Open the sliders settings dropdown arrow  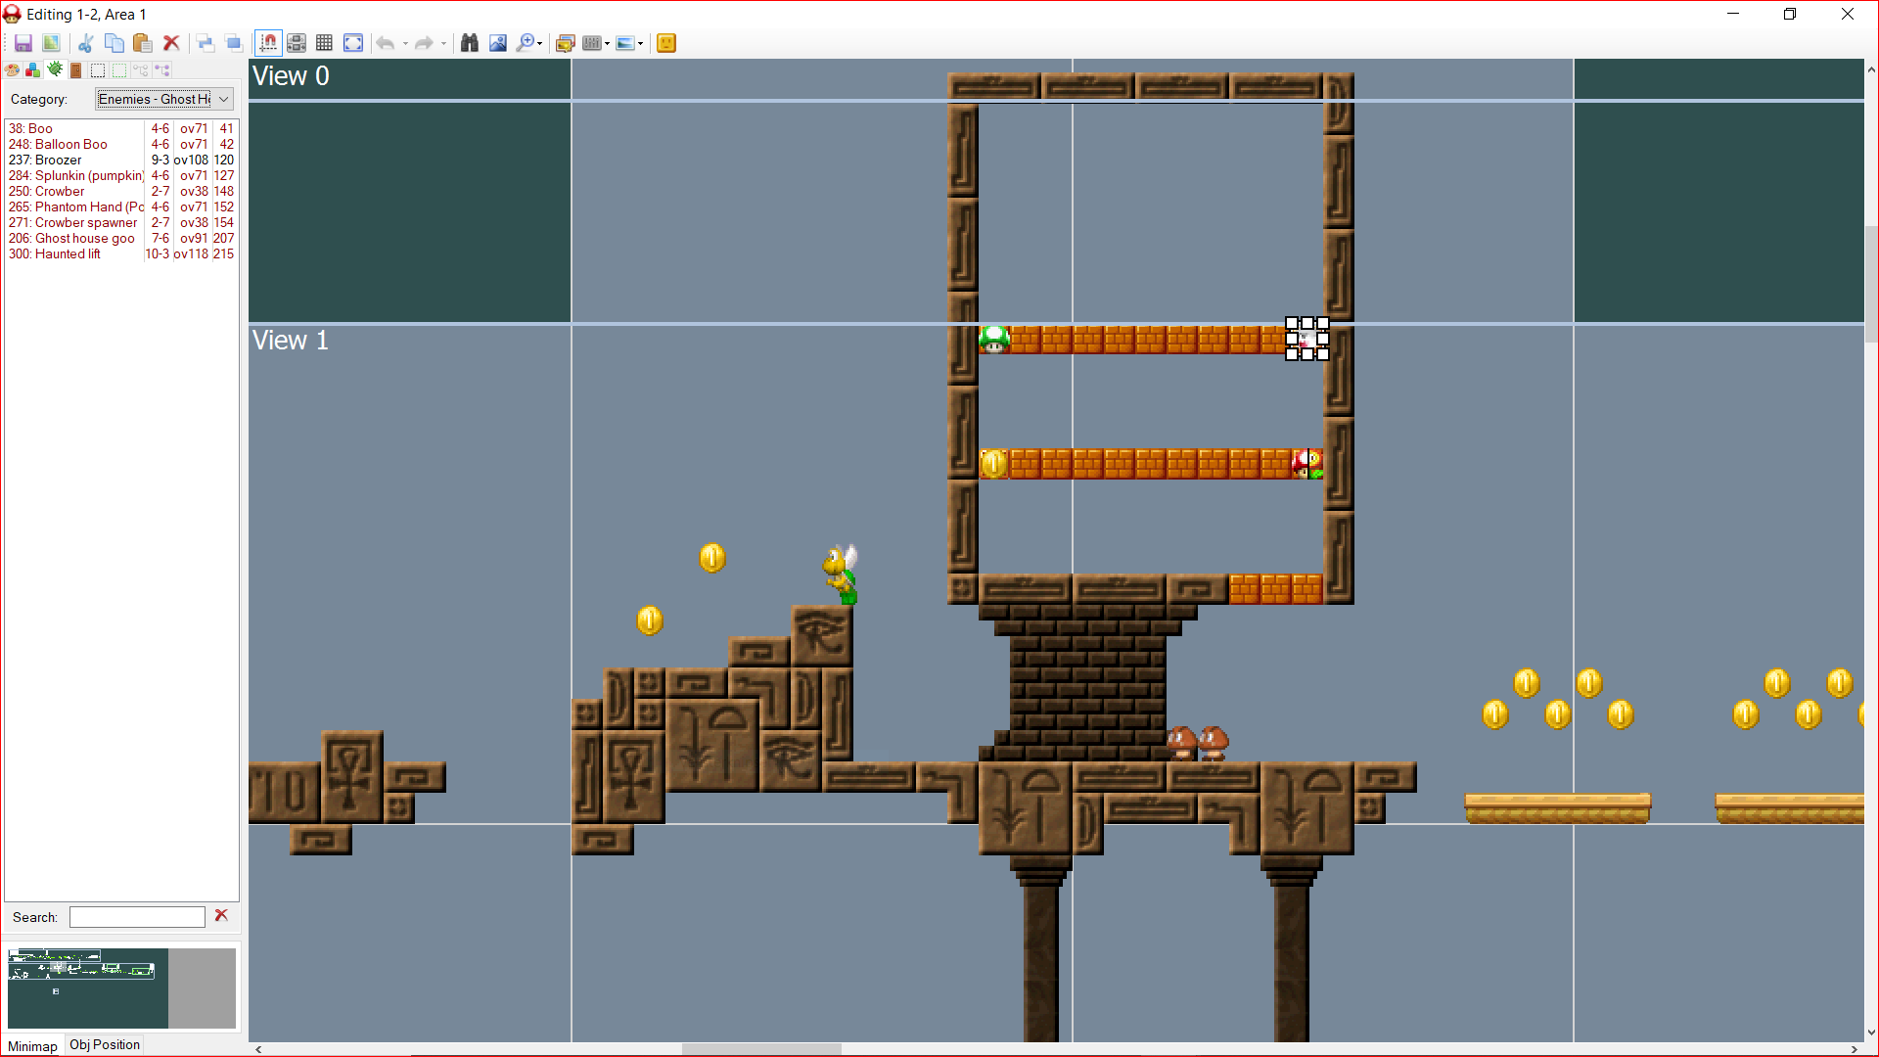607,43
